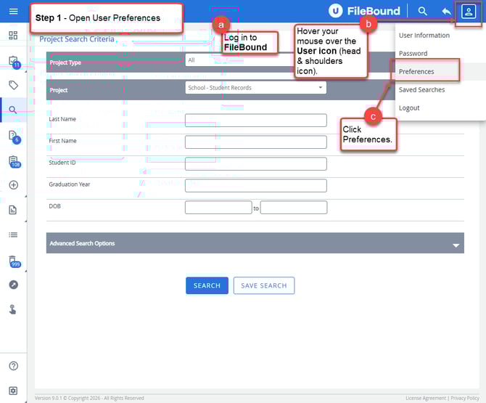Viewport: 486px width, 403px height.
Task: Click the SAVE SEARCH button
Action: (x=263, y=285)
